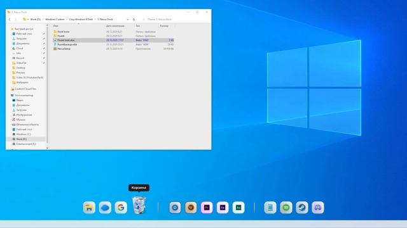This screenshot has height=228, width=407.
Task: Open Объемные объекты under This PC
Action: 27,125
